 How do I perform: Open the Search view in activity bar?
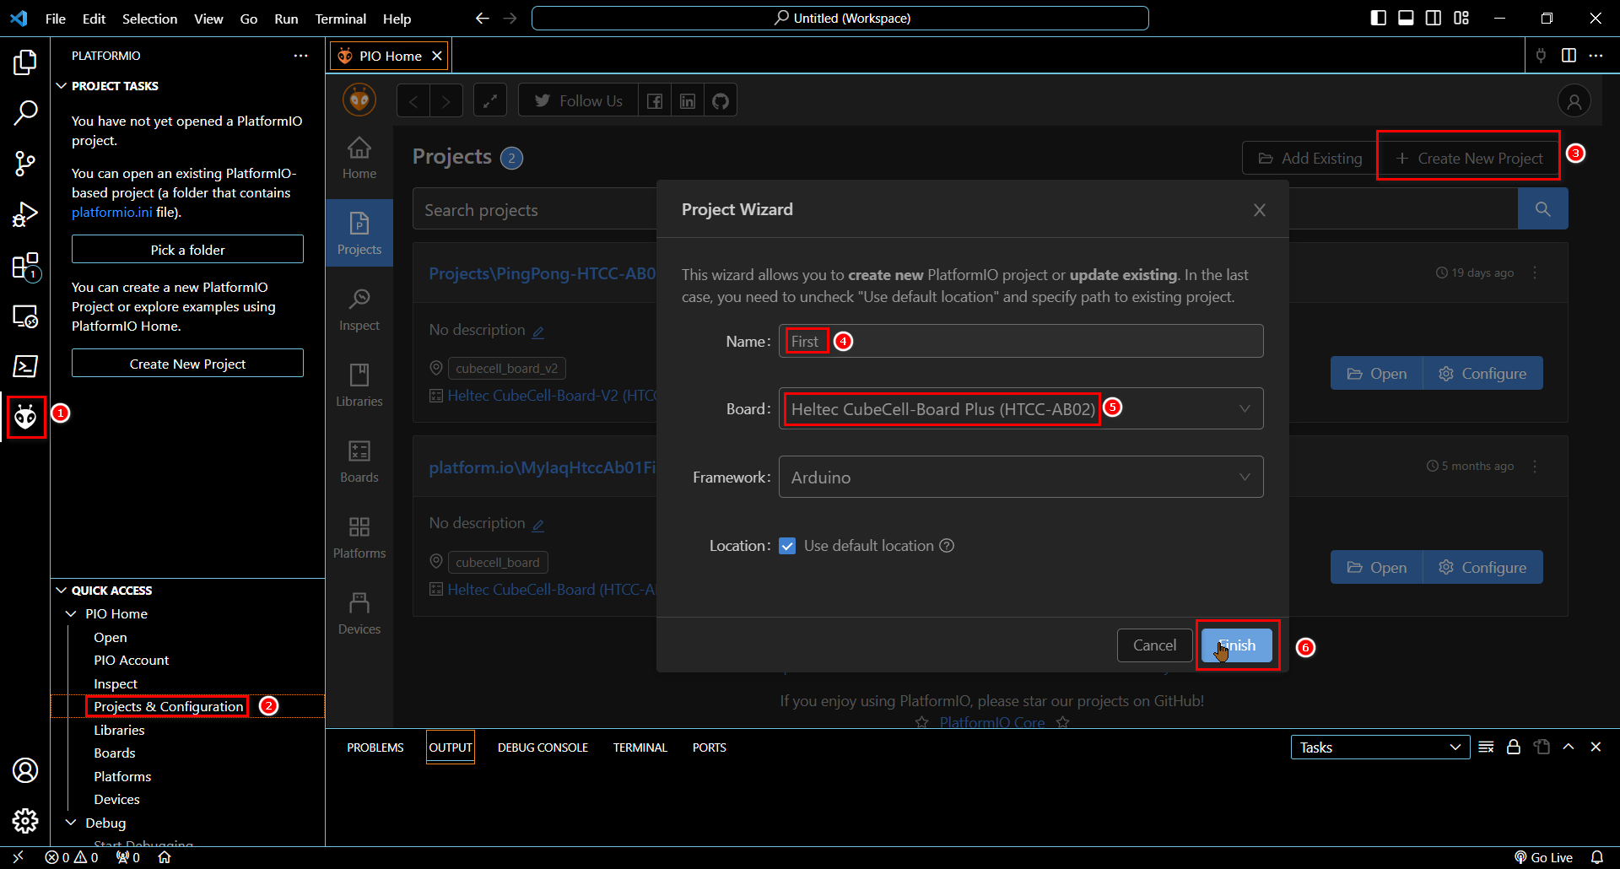click(25, 112)
